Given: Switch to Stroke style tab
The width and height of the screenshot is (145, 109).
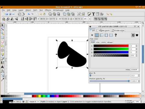Looking at the screenshot, I should click(x=118, y=30).
